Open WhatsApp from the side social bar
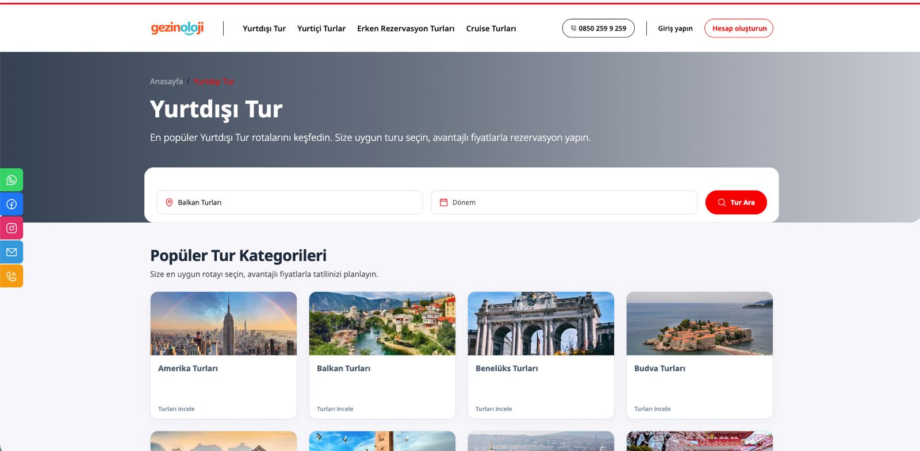Image resolution: width=920 pixels, height=451 pixels. pos(11,180)
